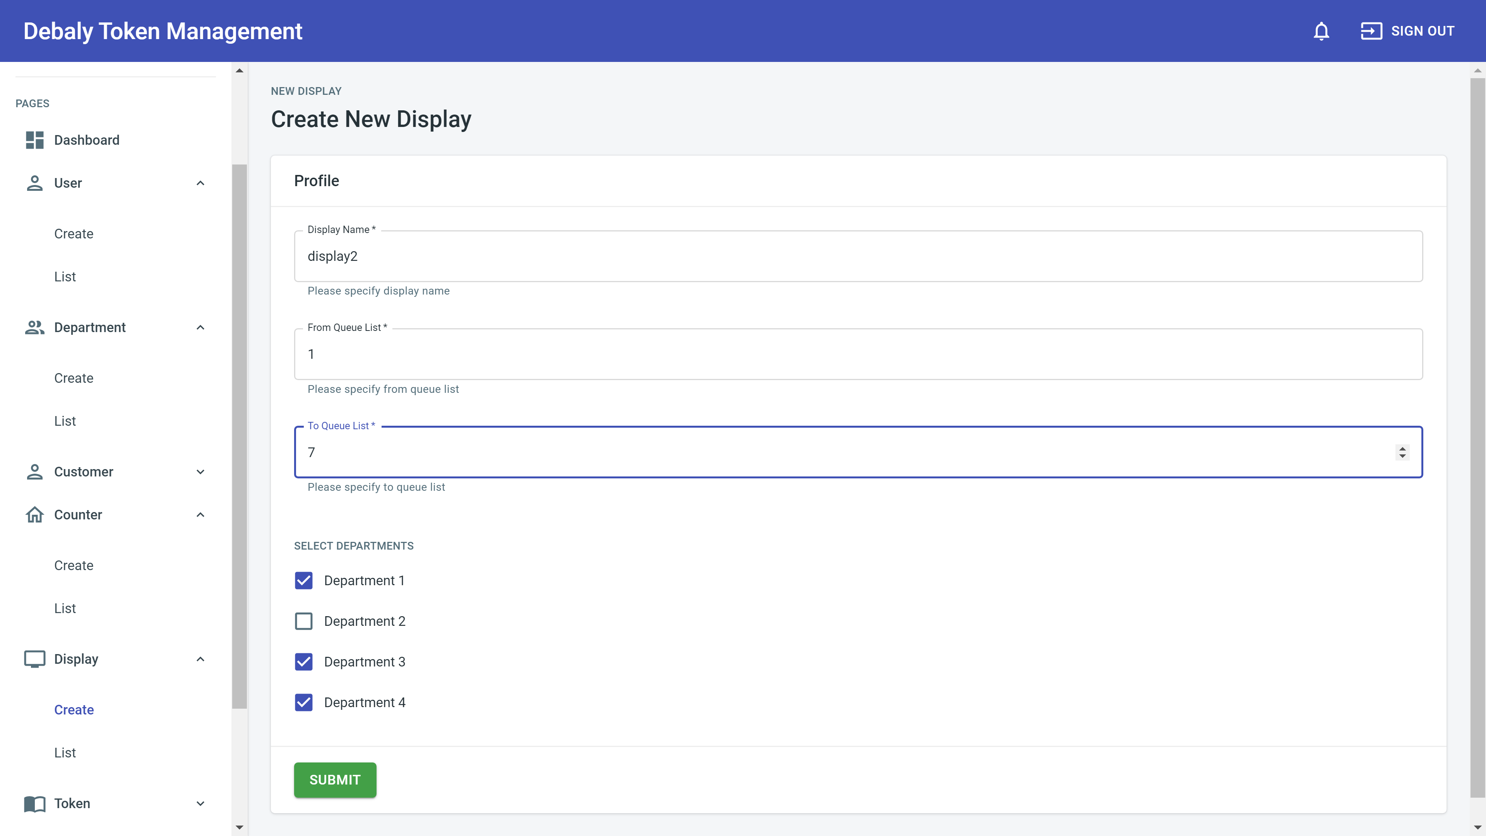The image size is (1486, 836).
Task: Check the Department 2 checkbox
Action: pyautogui.click(x=303, y=621)
